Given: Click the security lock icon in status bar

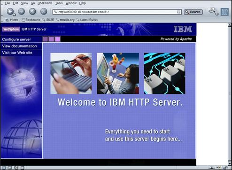Looking at the screenshot, I should (225, 168).
